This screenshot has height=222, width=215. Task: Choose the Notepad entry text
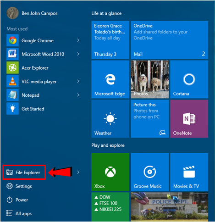click(x=31, y=95)
